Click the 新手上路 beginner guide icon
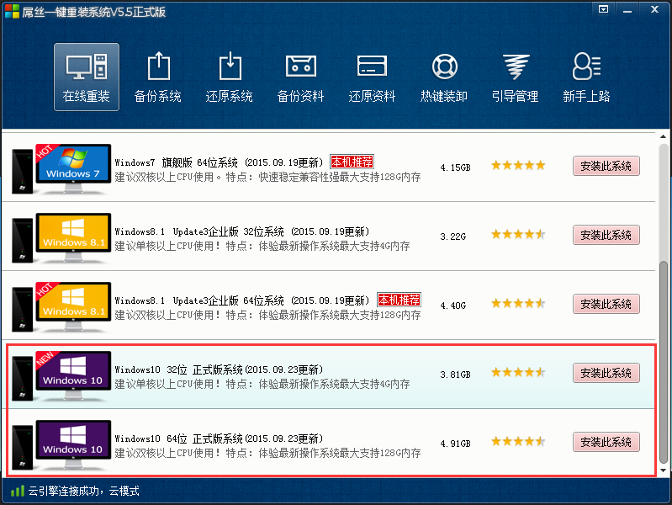The height and width of the screenshot is (505, 672). tap(586, 77)
